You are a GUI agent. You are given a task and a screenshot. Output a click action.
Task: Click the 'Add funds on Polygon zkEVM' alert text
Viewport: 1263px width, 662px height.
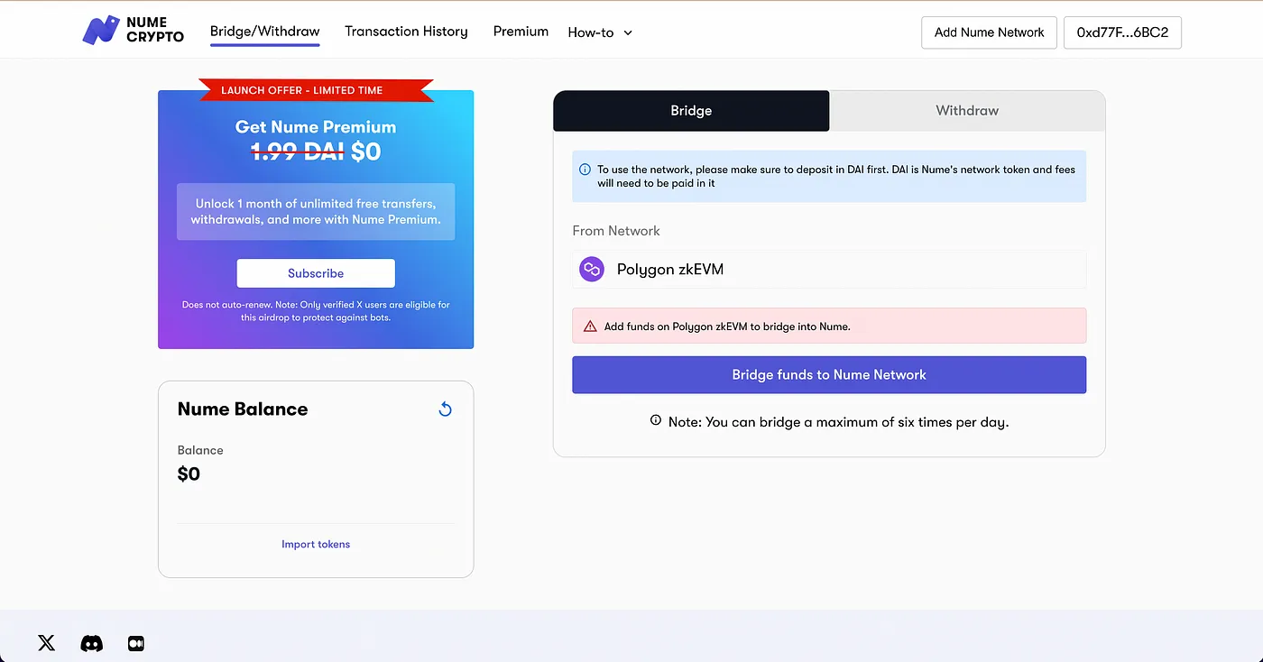point(727,326)
